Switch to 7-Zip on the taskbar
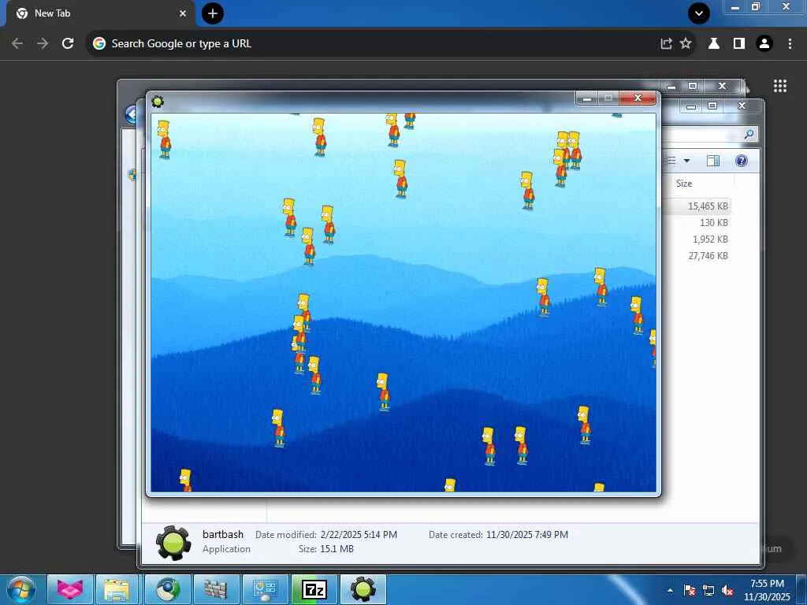 [314, 589]
